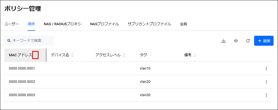Sort by MAC アドレス column arrows
278x110 pixels.
36,55
